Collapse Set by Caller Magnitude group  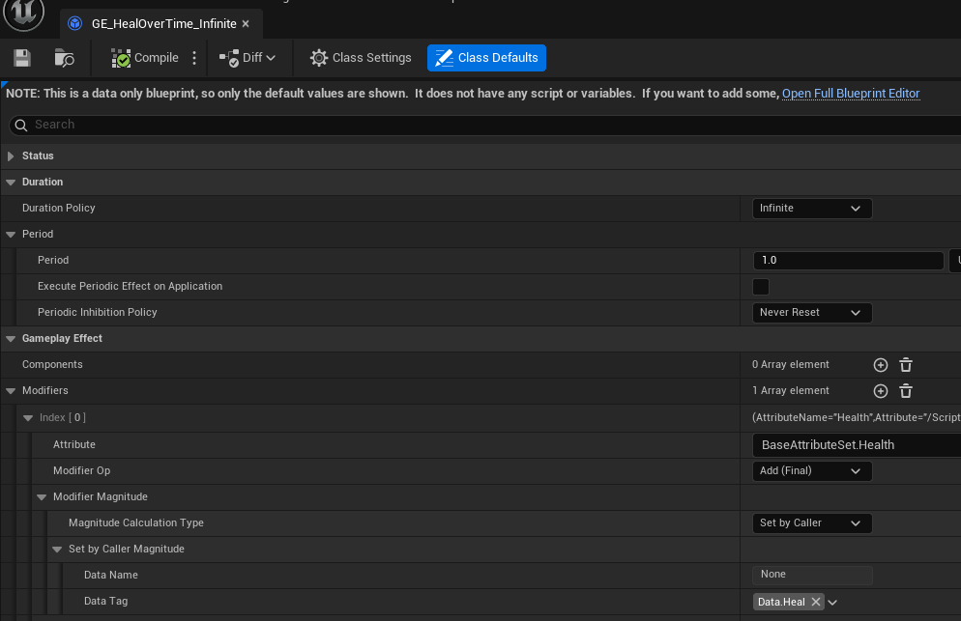tap(57, 550)
